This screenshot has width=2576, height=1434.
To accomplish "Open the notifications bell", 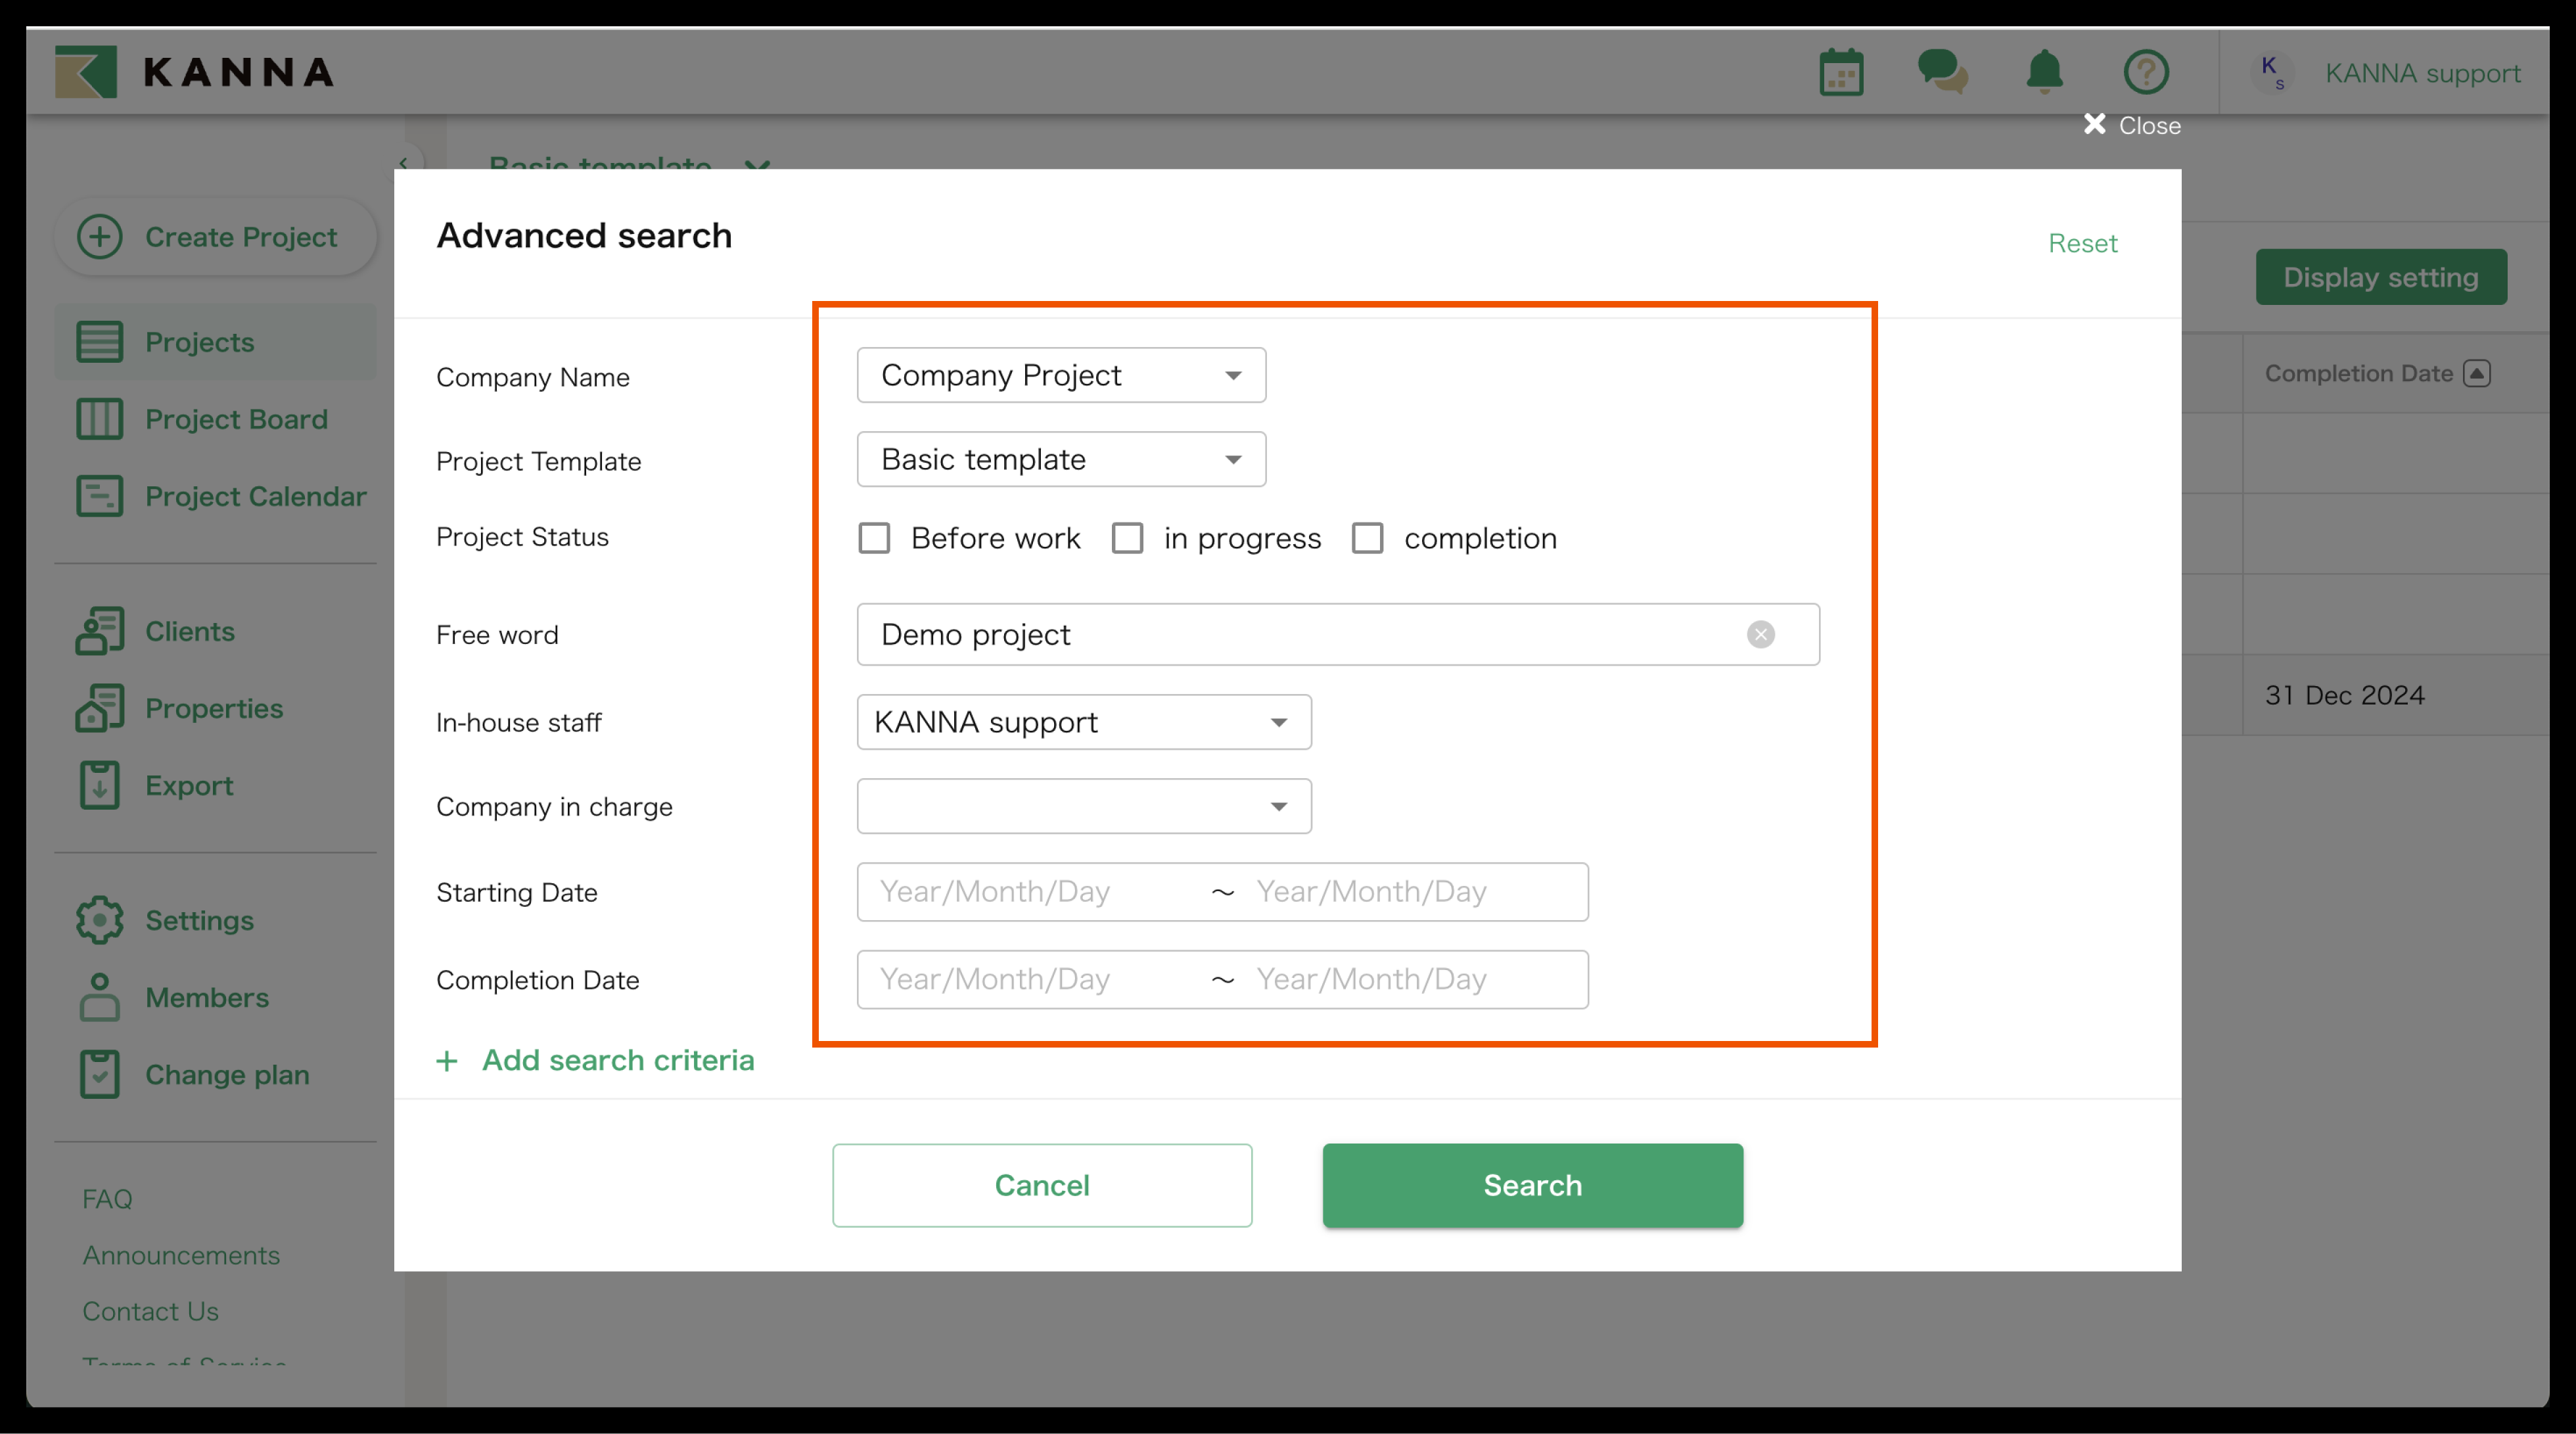I will click(x=2044, y=72).
